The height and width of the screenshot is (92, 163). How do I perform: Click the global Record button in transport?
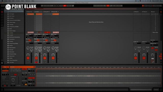tap(58, 6)
